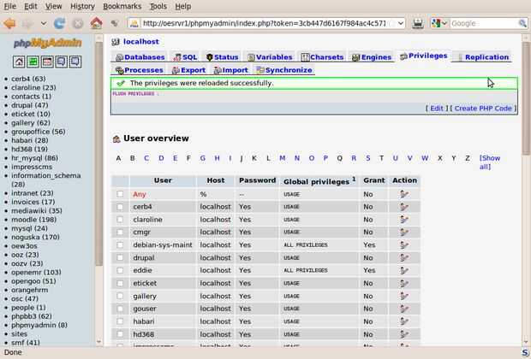The height and width of the screenshot is (359, 531).
Task: Click the phpMyAdmin logo
Action: [x=47, y=44]
